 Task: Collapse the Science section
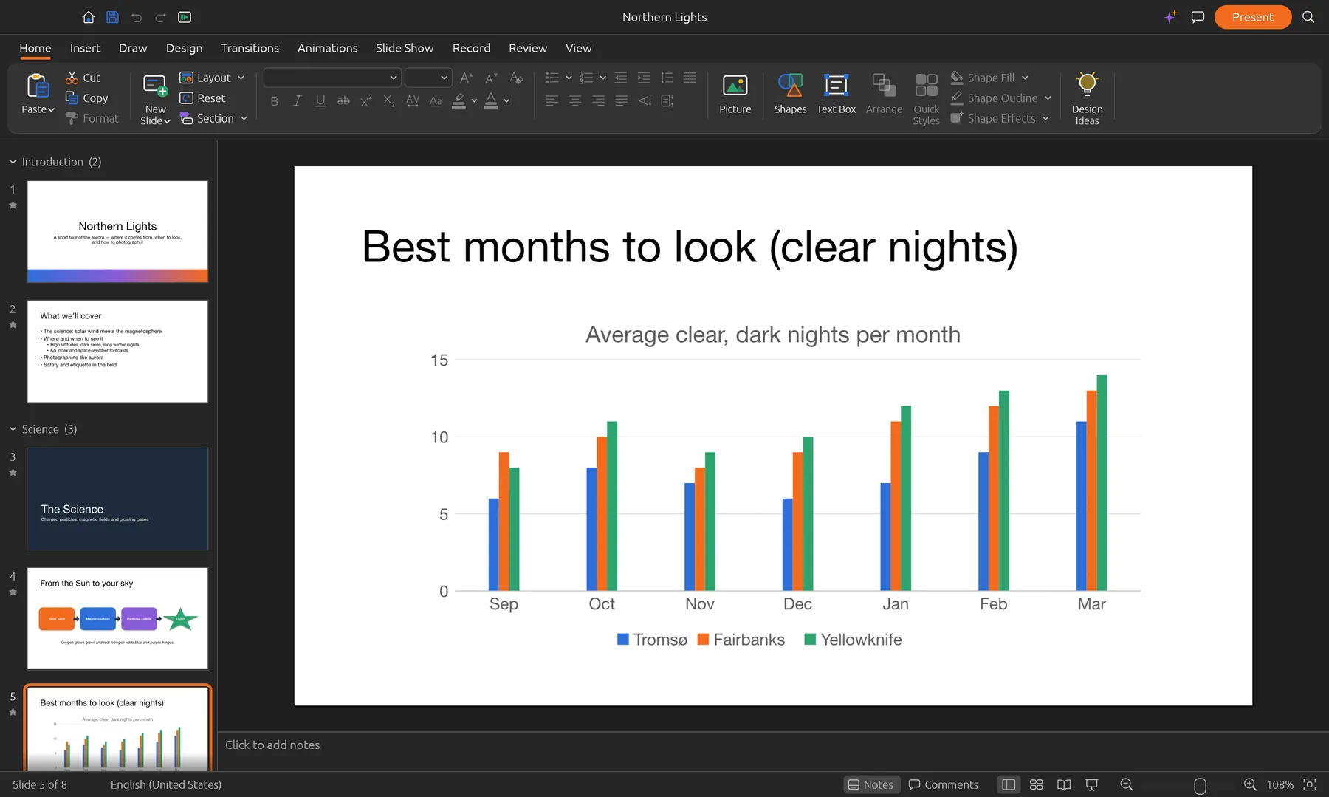tap(13, 429)
